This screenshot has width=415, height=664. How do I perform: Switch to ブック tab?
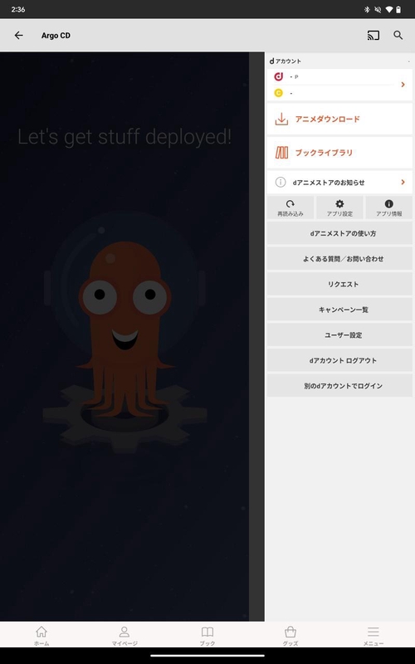(x=207, y=636)
